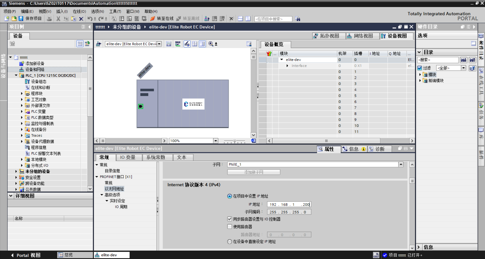Enable the use router checkbox
The width and height of the screenshot is (485, 259).
point(230,227)
